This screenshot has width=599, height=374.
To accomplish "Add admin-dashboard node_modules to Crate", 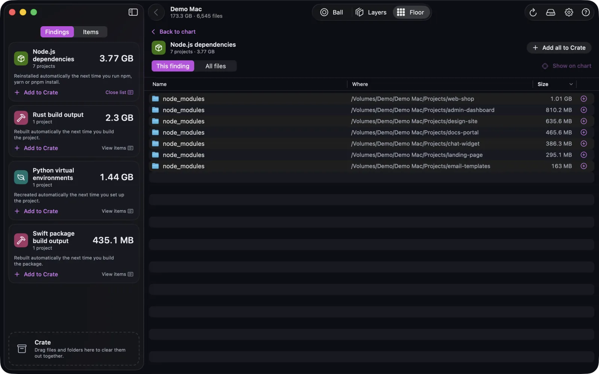I will 584,110.
